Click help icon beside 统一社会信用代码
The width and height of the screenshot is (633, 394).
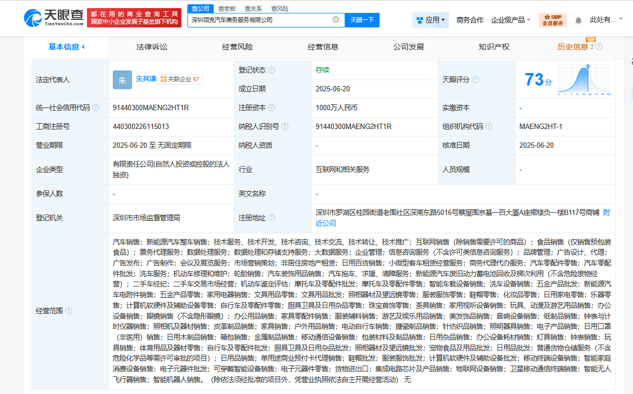tap(96, 108)
